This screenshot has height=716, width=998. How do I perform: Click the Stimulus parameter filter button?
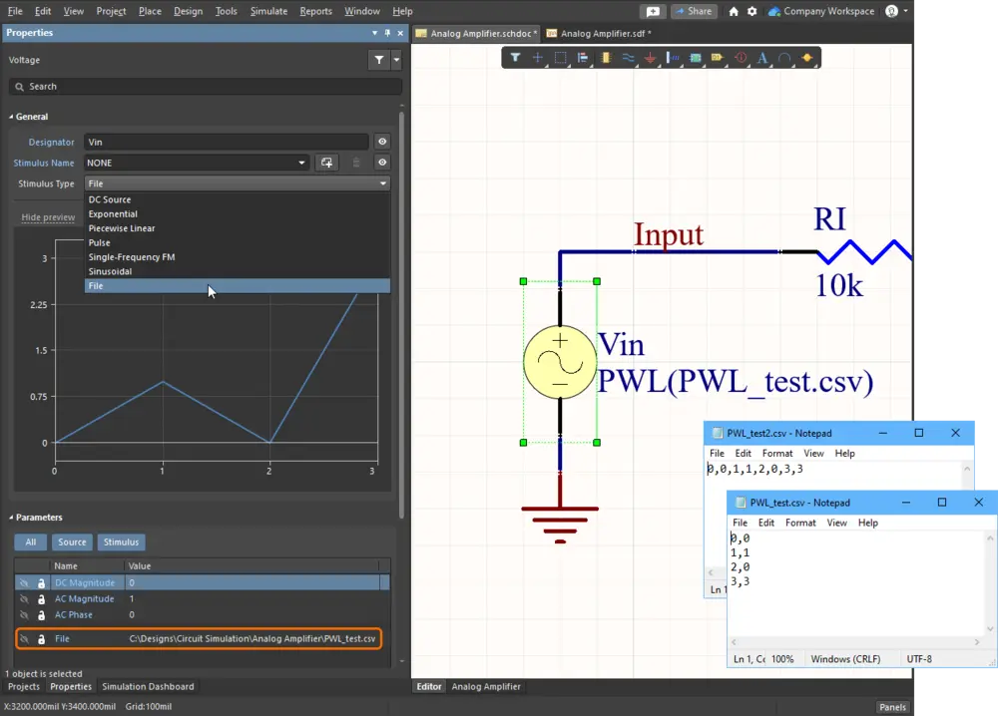coord(121,542)
